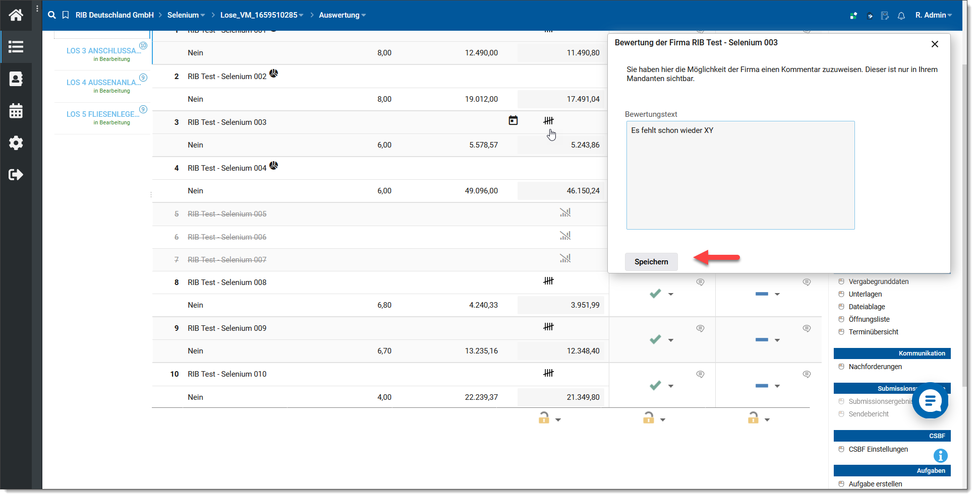
Task: Open Aufgabe erstellen link
Action: [x=875, y=484]
